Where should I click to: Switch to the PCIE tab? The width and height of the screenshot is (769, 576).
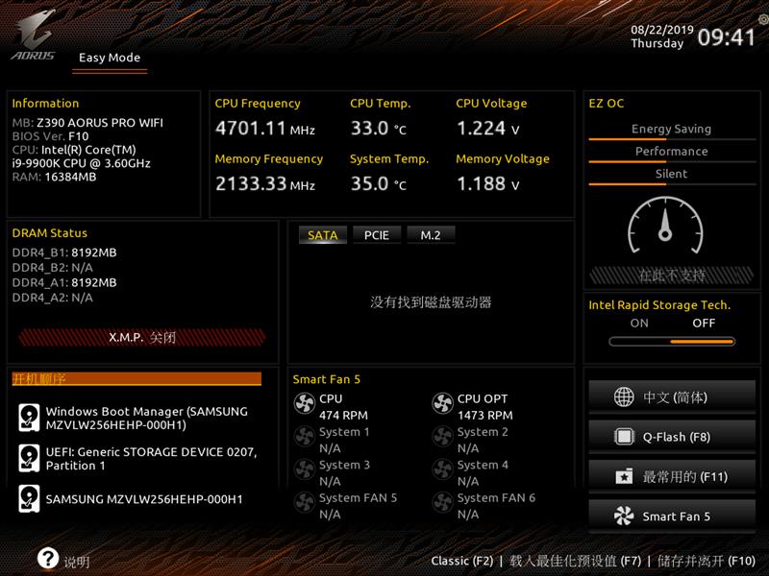tap(377, 235)
